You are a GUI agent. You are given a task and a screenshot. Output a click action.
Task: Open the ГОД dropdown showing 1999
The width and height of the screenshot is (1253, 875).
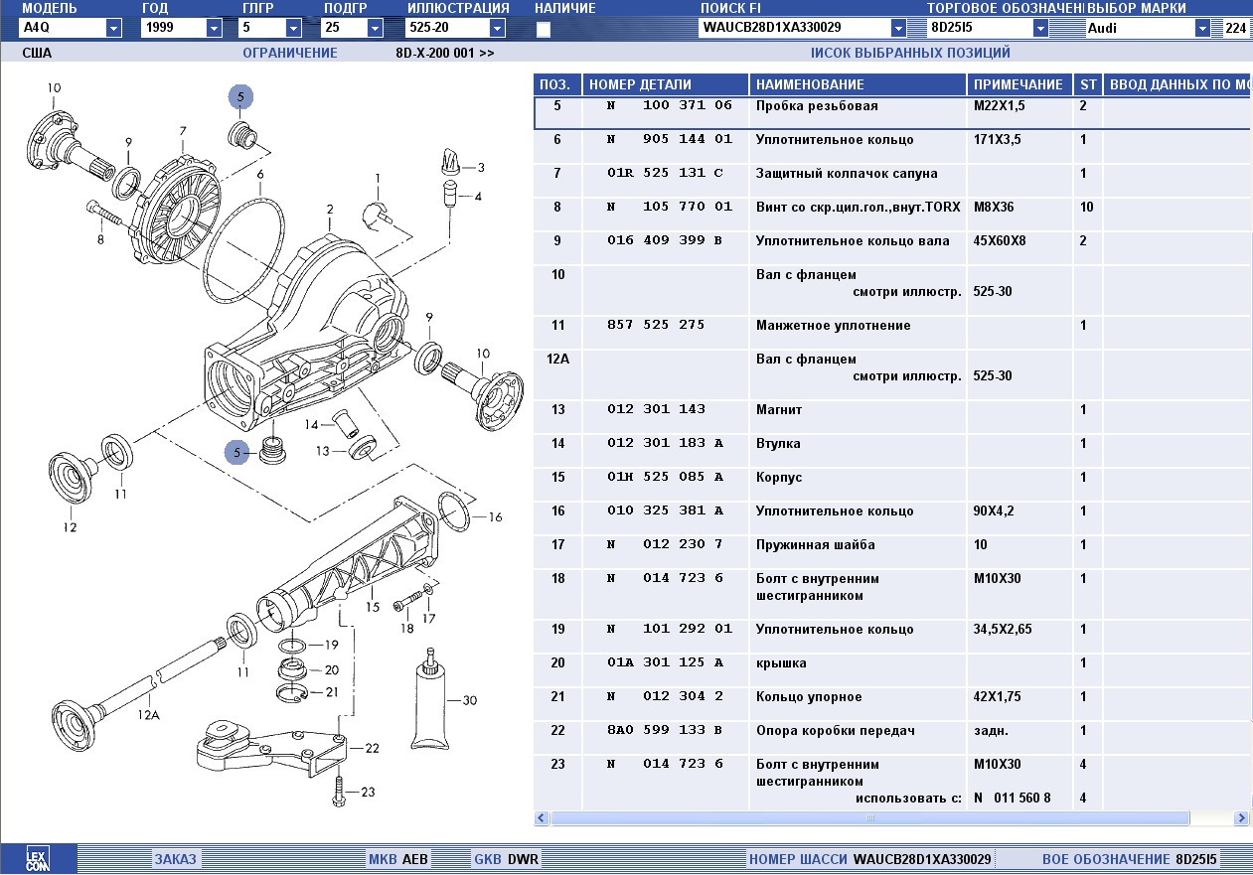tap(214, 28)
